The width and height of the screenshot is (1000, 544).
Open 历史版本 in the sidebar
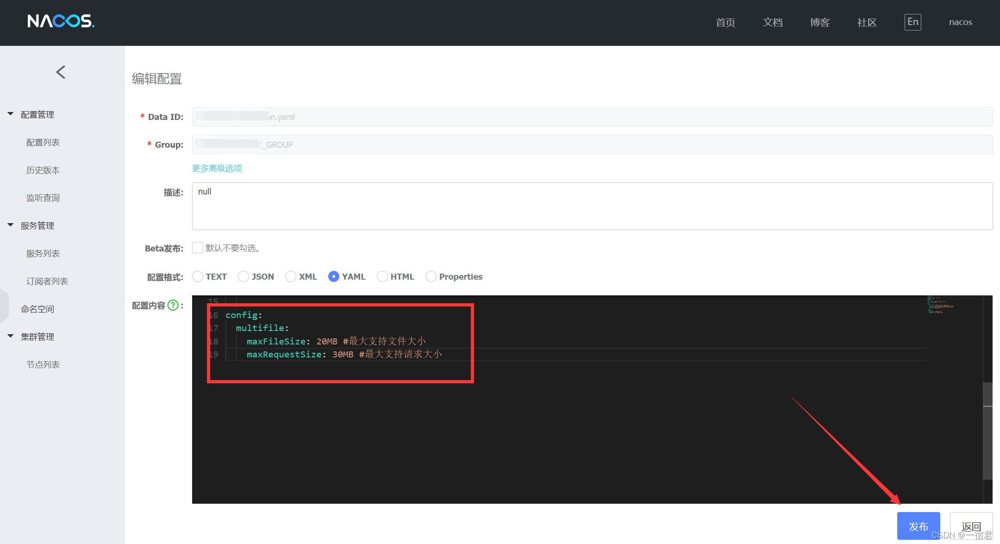[x=43, y=170]
